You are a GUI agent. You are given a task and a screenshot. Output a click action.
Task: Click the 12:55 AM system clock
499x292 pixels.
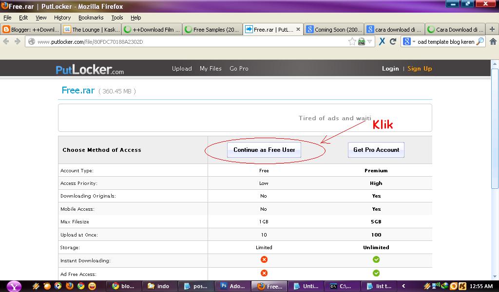(481, 286)
